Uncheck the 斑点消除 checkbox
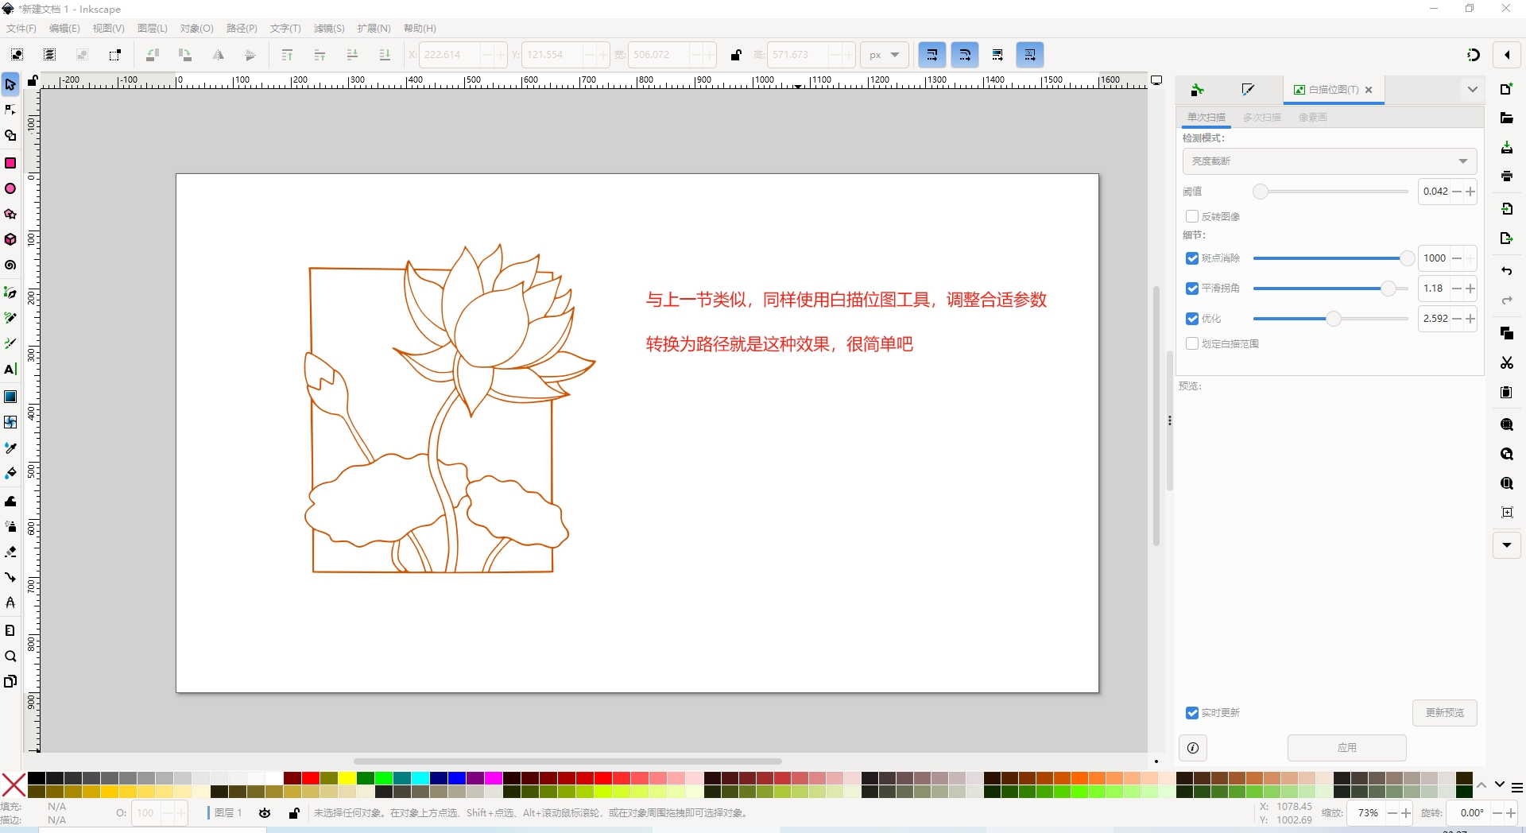The width and height of the screenshot is (1526, 833). pyautogui.click(x=1192, y=258)
